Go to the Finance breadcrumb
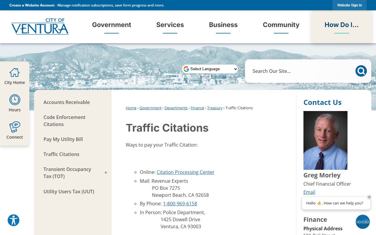The width and height of the screenshot is (376, 235). point(197,108)
